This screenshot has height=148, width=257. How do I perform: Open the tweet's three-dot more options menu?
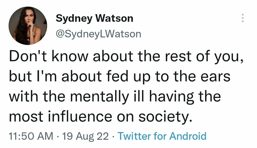243,18
